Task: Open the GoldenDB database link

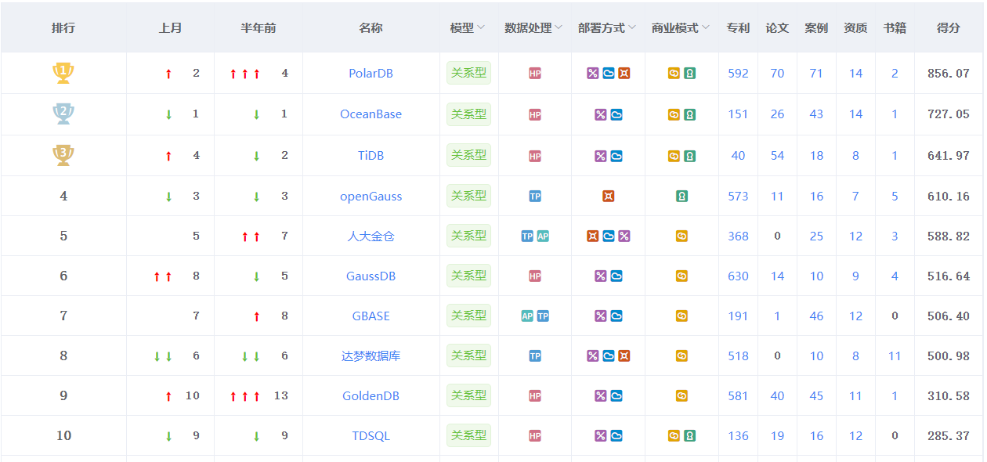Action: pyautogui.click(x=371, y=396)
